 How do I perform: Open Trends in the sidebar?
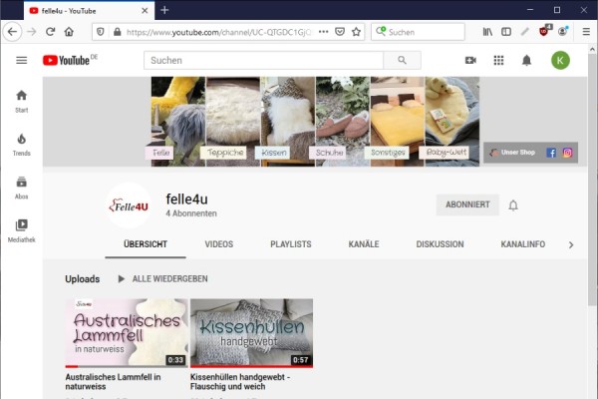click(x=21, y=144)
